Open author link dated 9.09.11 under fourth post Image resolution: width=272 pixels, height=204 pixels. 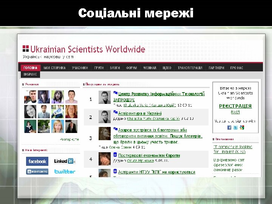click(x=140, y=161)
